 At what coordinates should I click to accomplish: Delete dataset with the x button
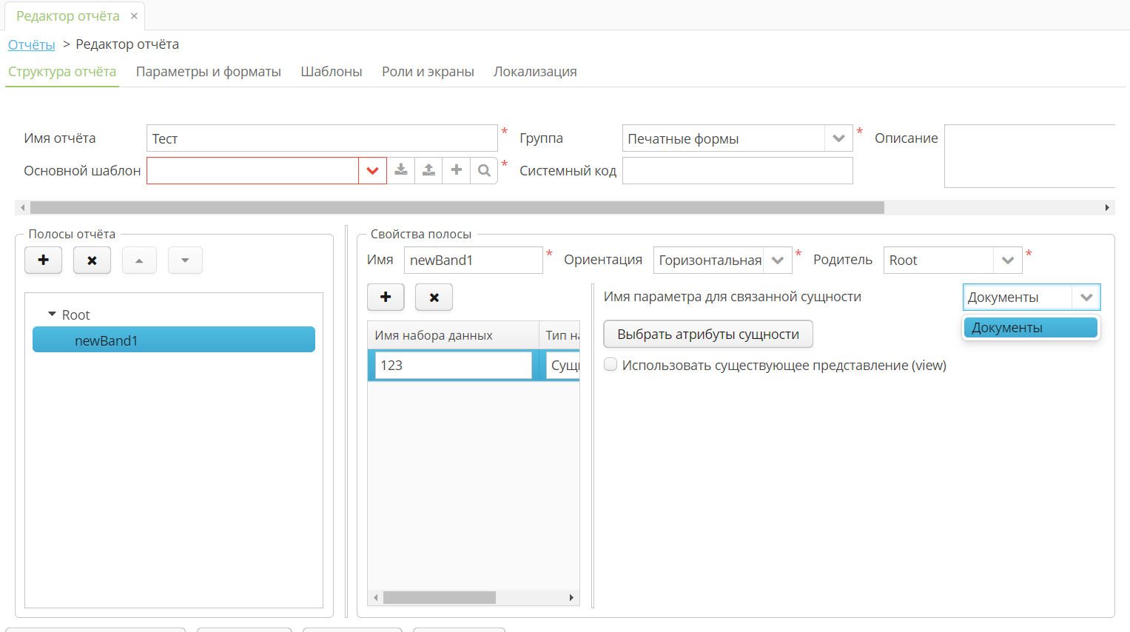tap(434, 297)
